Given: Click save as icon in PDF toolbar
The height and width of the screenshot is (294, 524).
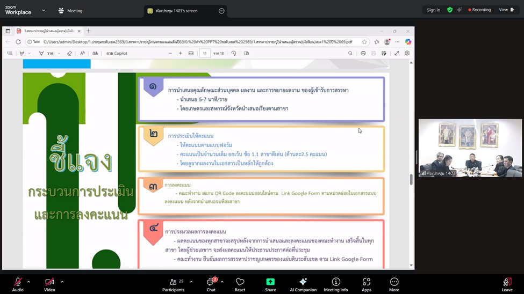Looking at the screenshot, I should pos(384,53).
